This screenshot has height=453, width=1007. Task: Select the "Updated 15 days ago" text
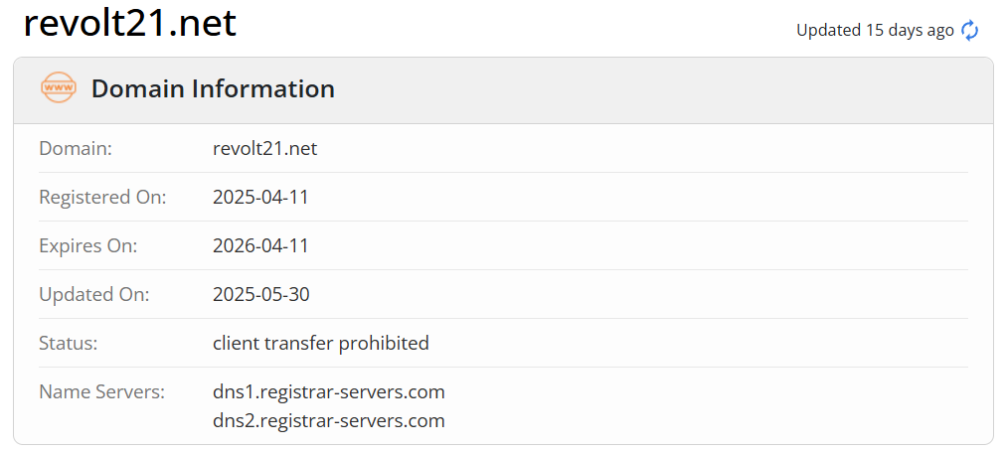(x=875, y=31)
